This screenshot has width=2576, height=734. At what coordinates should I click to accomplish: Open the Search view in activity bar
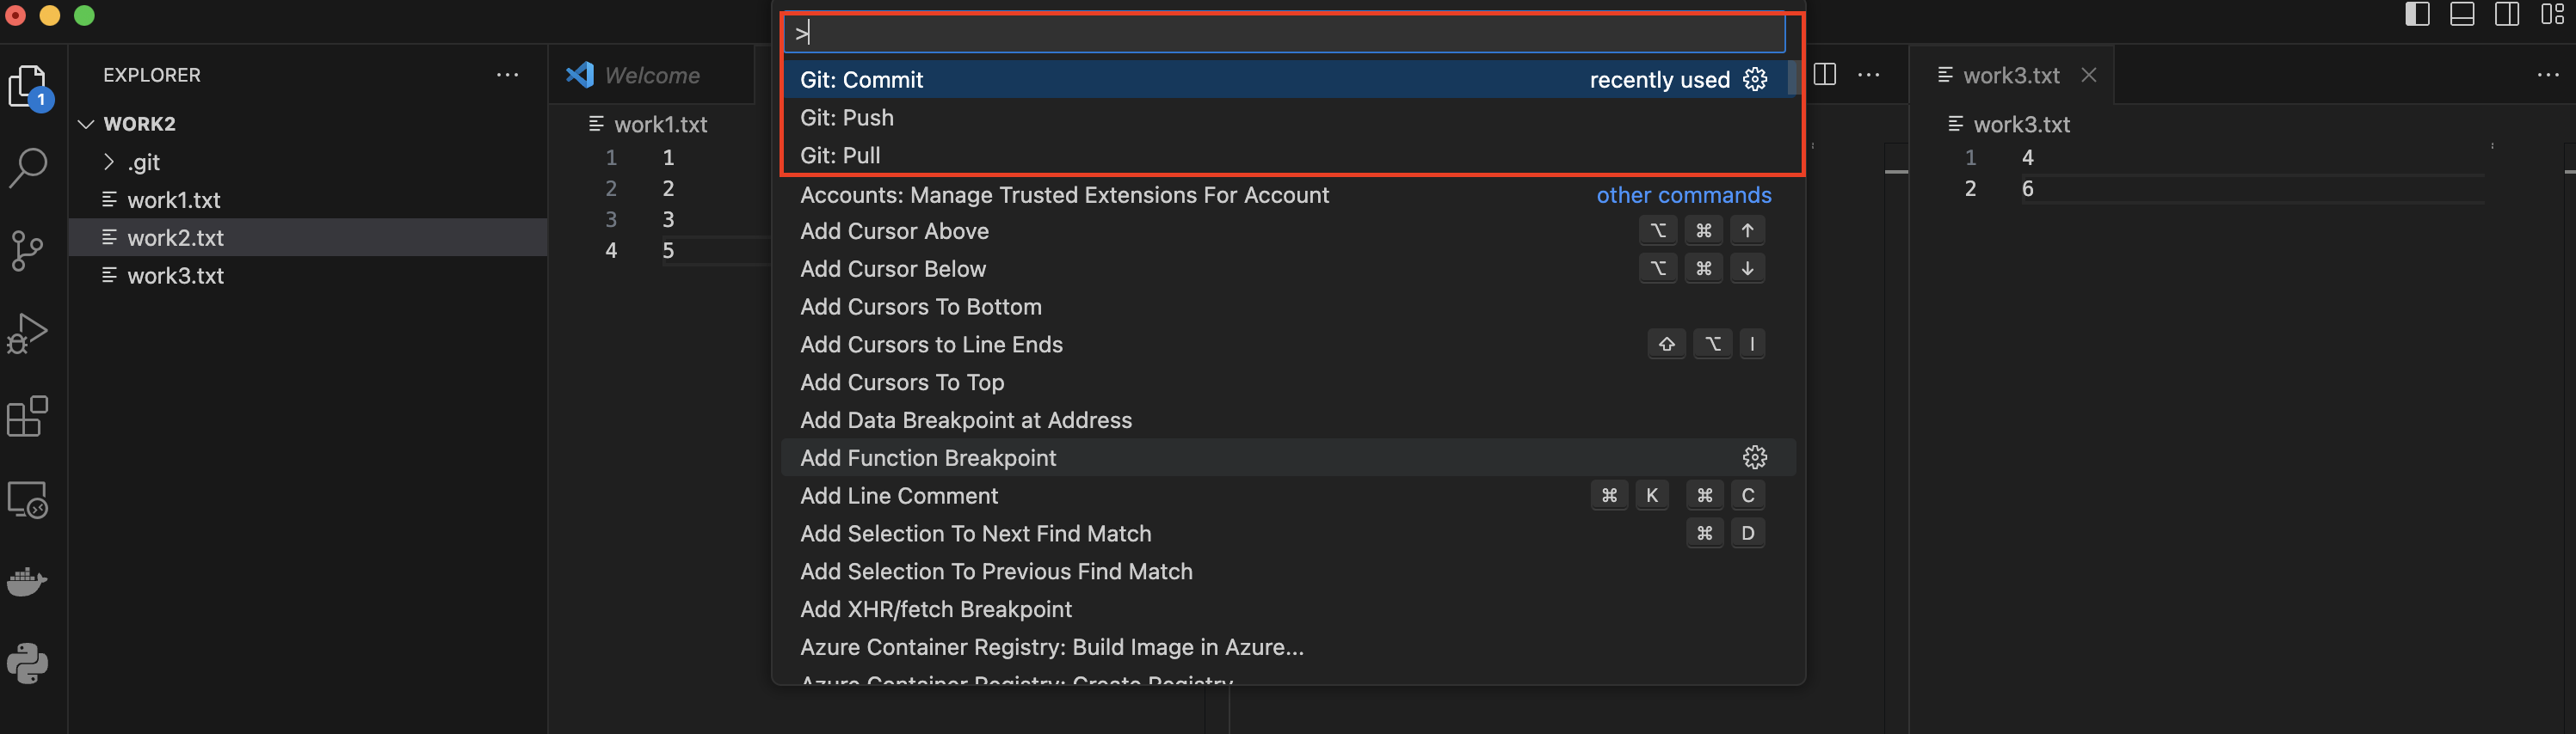click(28, 168)
